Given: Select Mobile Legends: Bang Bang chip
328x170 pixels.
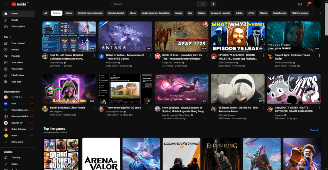Looking at the screenshot, I should 155,13.
